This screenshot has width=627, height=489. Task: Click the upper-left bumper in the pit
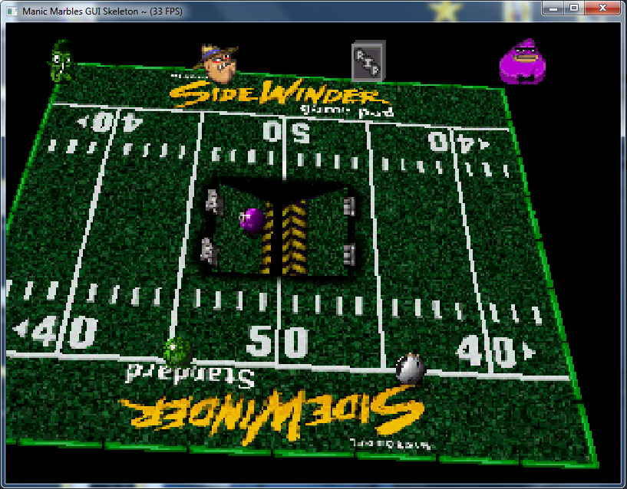(213, 203)
